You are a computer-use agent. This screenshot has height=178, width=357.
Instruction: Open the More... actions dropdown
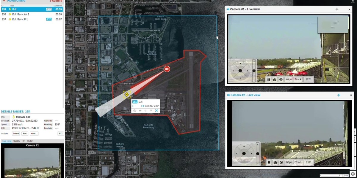[x=34, y=133]
